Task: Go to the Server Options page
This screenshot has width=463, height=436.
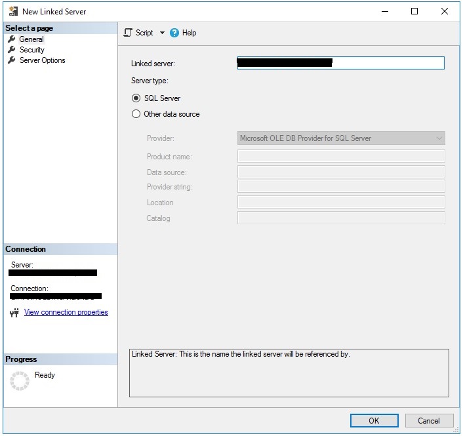Action: (43, 60)
